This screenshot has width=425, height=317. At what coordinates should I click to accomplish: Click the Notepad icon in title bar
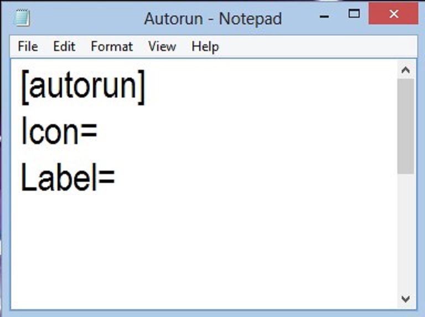tap(22, 18)
